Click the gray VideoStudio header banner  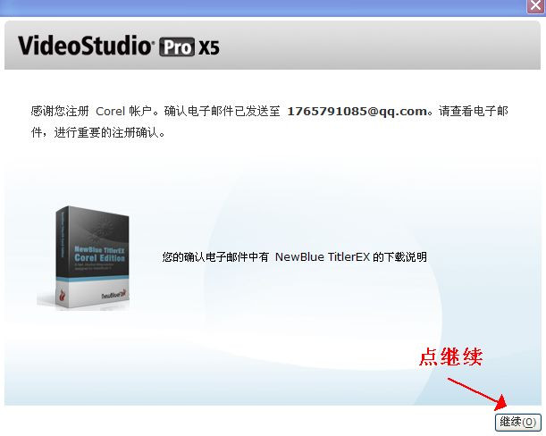point(273,46)
